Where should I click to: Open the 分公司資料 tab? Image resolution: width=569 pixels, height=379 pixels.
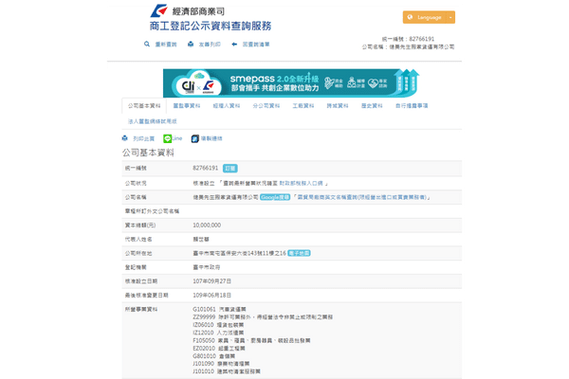(x=267, y=106)
